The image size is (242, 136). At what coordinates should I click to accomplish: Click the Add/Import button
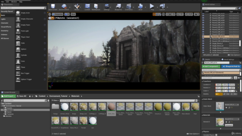tap(8, 96)
